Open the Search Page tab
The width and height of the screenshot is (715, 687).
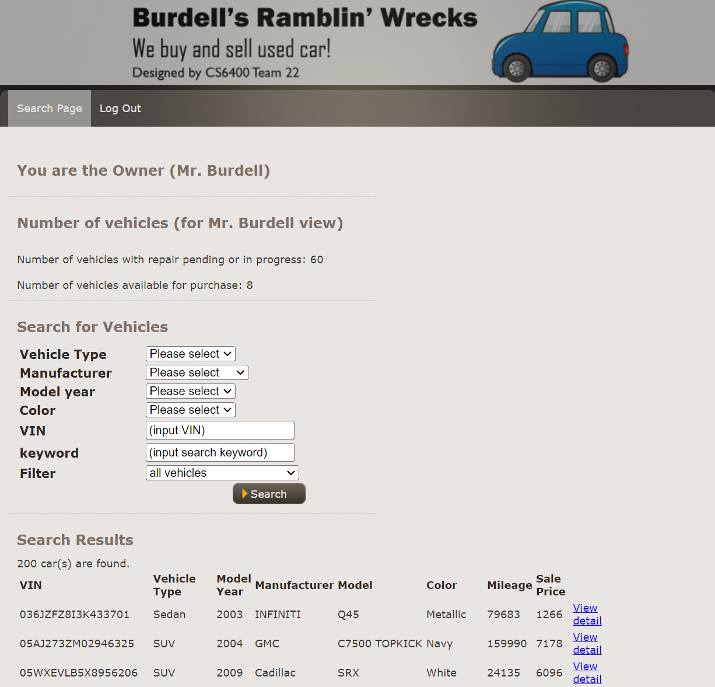(x=50, y=109)
